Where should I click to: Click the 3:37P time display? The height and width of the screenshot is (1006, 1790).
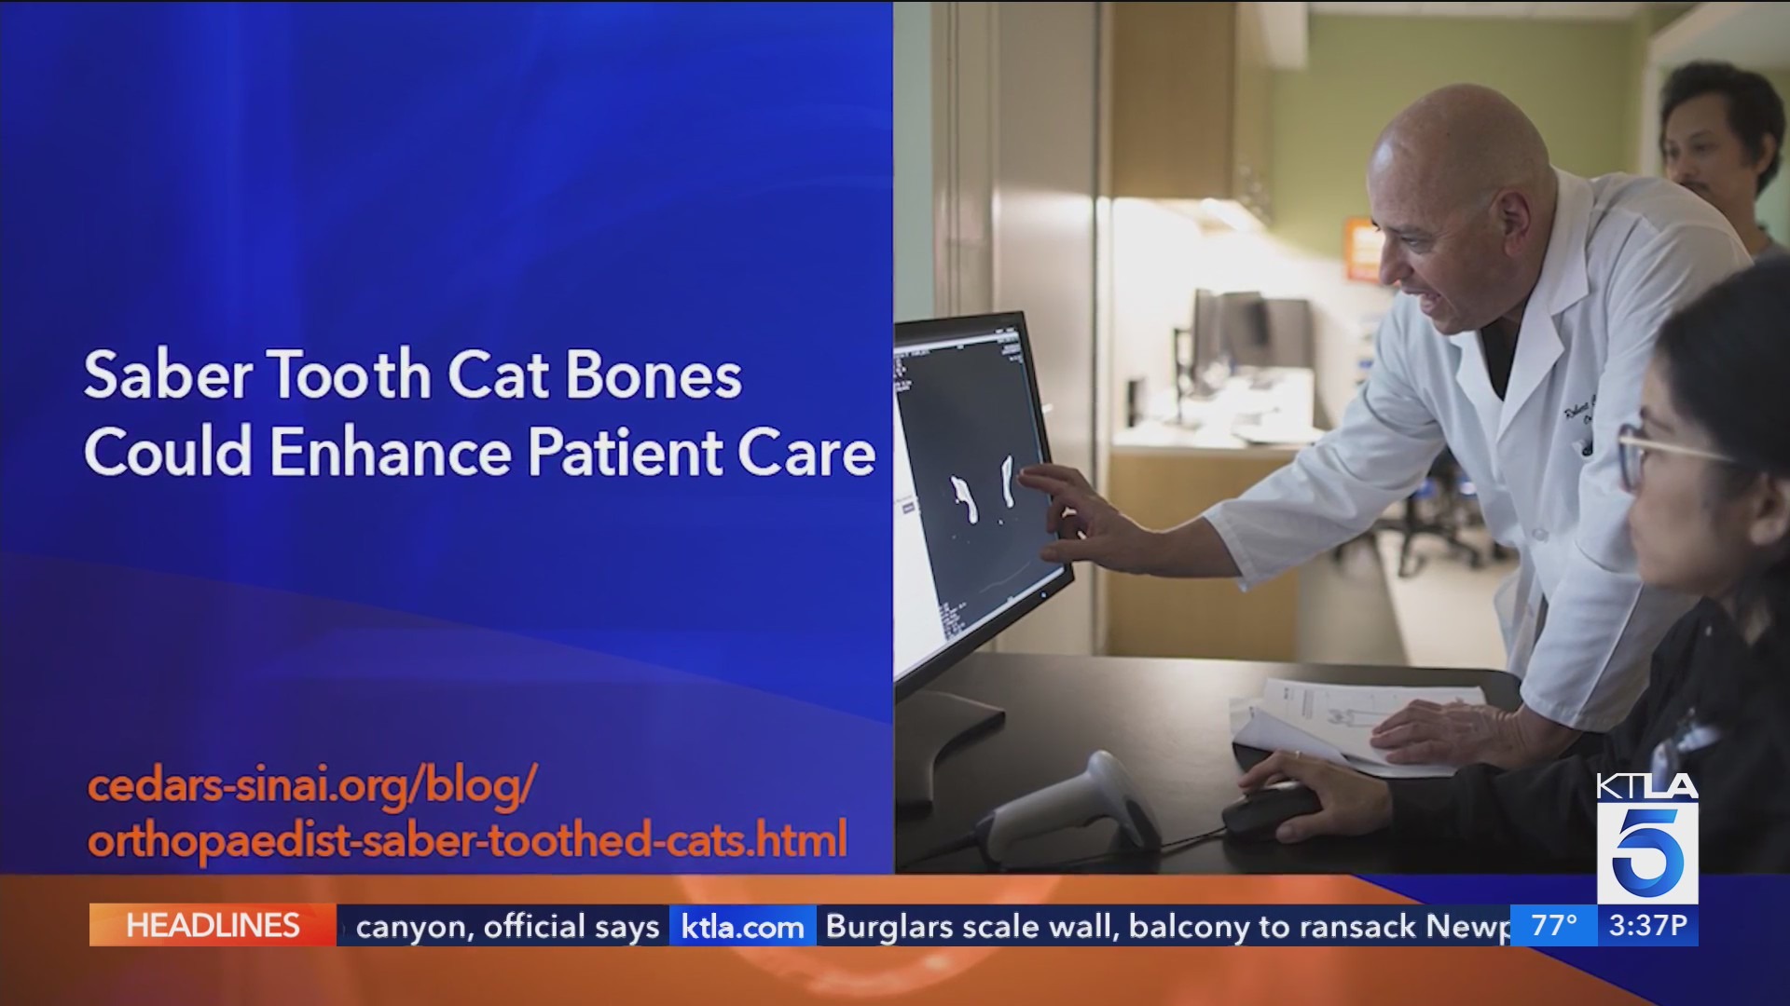click(x=1647, y=925)
